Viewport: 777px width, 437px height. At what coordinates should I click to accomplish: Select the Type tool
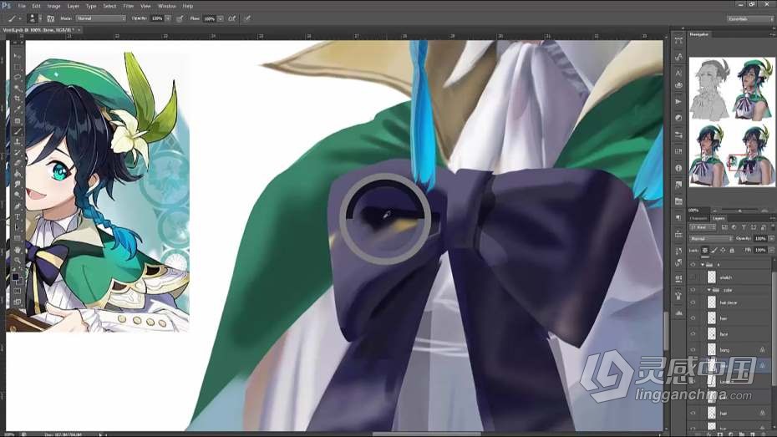[18, 216]
